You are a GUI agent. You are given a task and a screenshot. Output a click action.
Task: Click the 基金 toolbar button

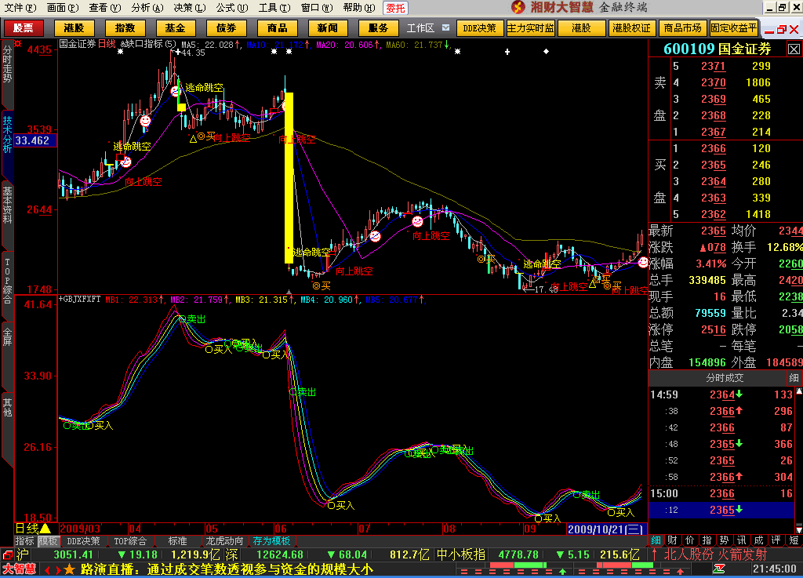[175, 28]
